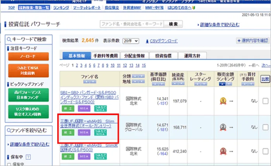271x166 pixels.
Task: Click 積立 badge under SBI・バンガード・S&P500 fund
Action: pos(68,108)
